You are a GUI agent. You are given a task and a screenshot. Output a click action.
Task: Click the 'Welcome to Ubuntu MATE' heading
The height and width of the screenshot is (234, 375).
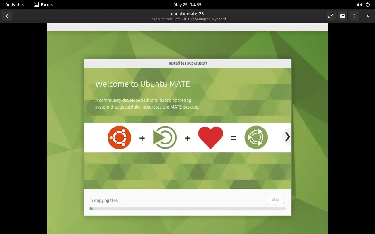click(x=142, y=84)
